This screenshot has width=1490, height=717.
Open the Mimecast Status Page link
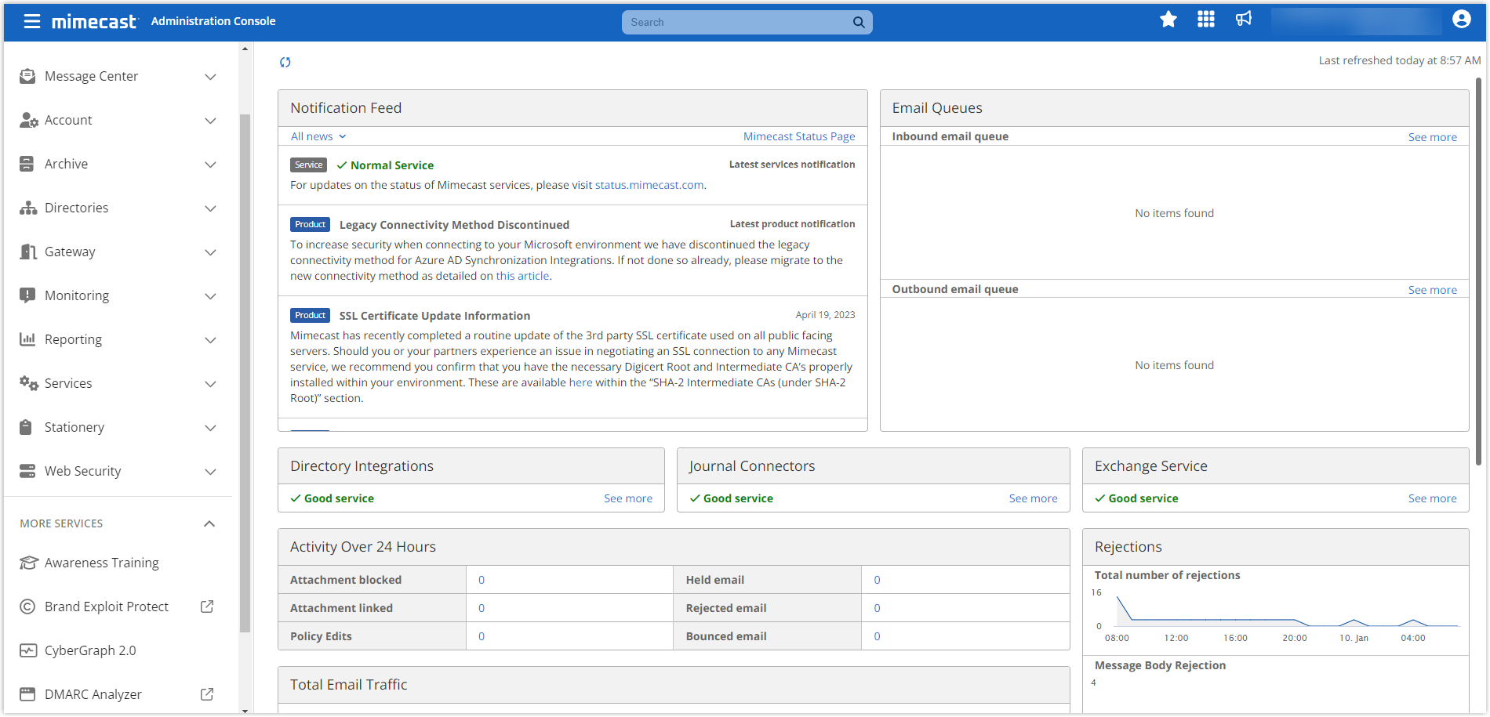pyautogui.click(x=798, y=136)
